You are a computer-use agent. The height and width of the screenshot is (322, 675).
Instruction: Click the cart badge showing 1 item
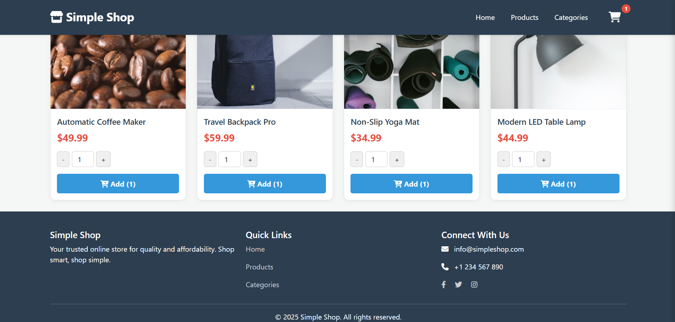point(626,9)
